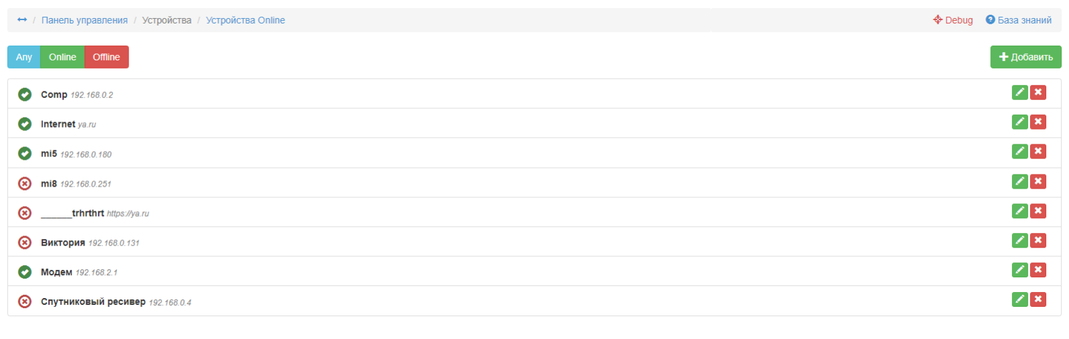Remove the mi8 device using red X

[1038, 181]
